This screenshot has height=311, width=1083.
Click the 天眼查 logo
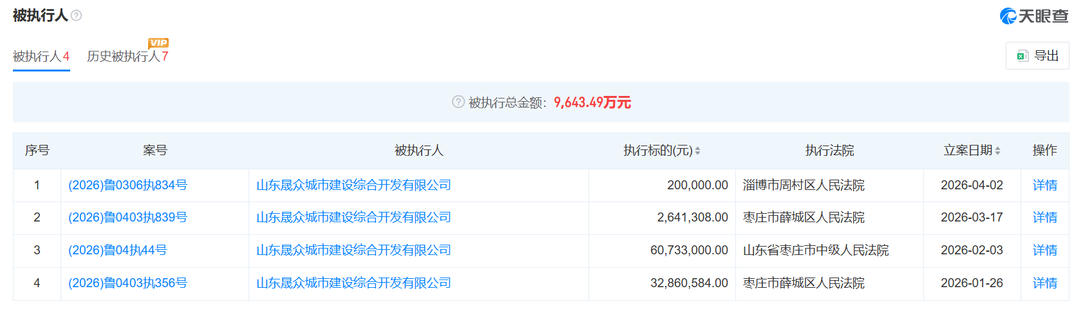click(1033, 16)
